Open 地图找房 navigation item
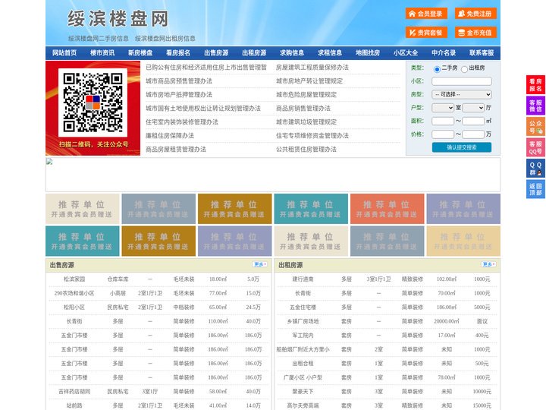Image resolution: width=546 pixels, height=410 pixels. (x=368, y=53)
